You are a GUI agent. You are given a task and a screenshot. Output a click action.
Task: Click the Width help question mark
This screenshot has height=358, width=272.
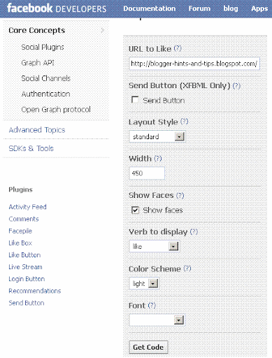[x=158, y=159]
